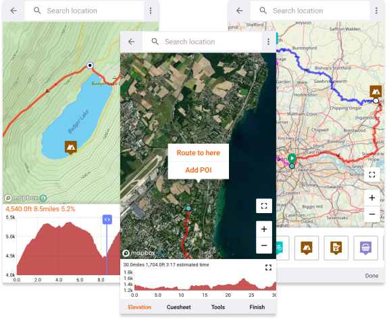Switch to the Cuesheet tab
The image size is (387, 319).
179,307
